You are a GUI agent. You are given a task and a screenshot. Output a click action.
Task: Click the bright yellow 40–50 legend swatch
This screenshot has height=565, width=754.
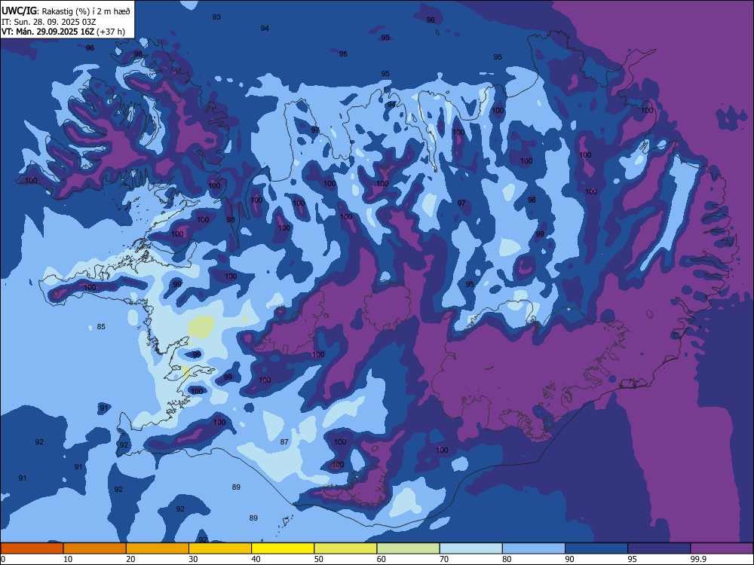(283, 548)
